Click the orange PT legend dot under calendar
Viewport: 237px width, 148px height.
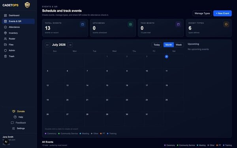click(x=101, y=133)
